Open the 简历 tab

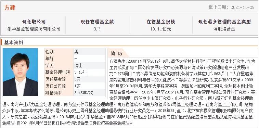coord(117,53)
